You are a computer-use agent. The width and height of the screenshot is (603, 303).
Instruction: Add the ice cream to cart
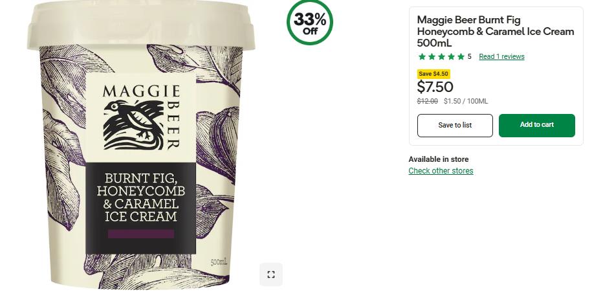click(x=537, y=125)
